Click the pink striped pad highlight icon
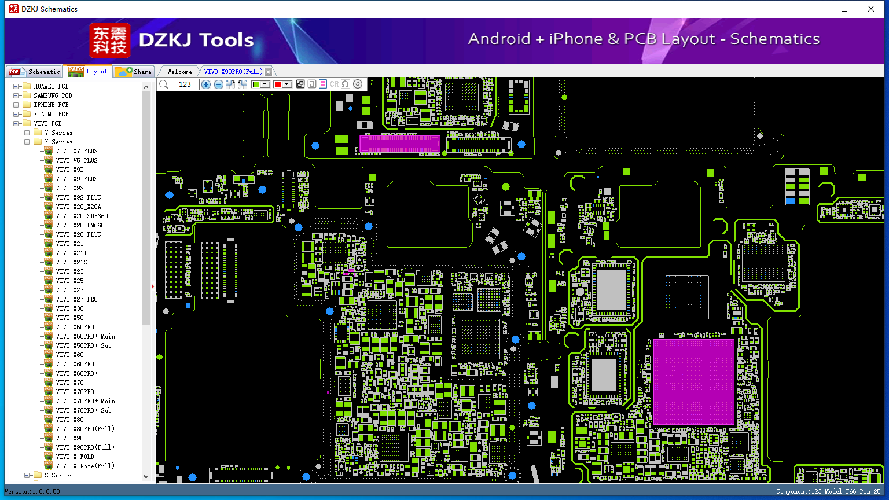This screenshot has height=500, width=889. tap(323, 84)
